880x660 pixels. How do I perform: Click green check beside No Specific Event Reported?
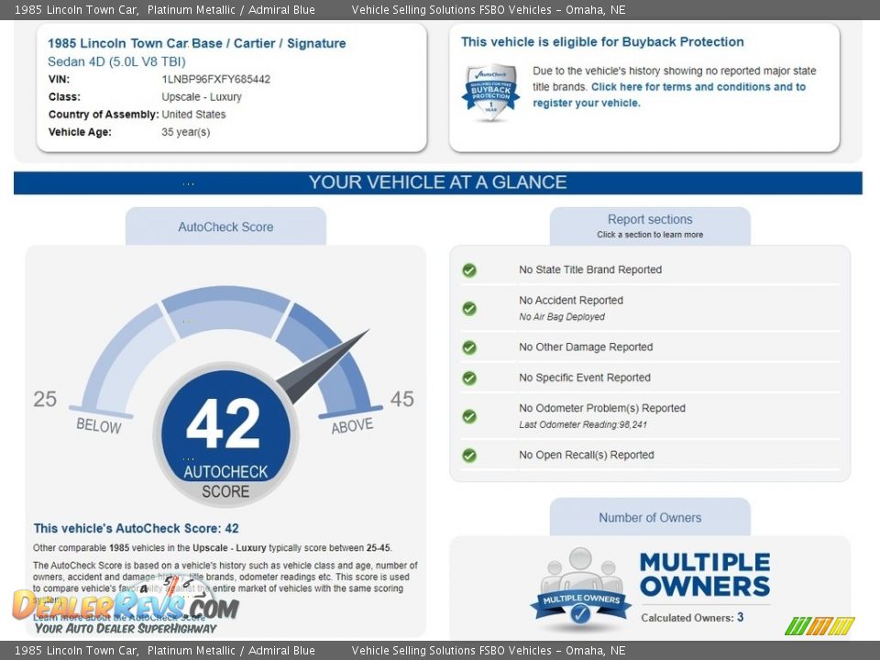(469, 379)
